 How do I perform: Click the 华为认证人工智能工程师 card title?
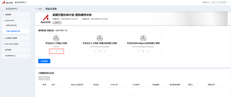pos(56,43)
